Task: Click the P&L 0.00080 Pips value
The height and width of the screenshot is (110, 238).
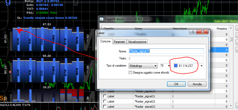Action: pyautogui.click(x=47, y=13)
